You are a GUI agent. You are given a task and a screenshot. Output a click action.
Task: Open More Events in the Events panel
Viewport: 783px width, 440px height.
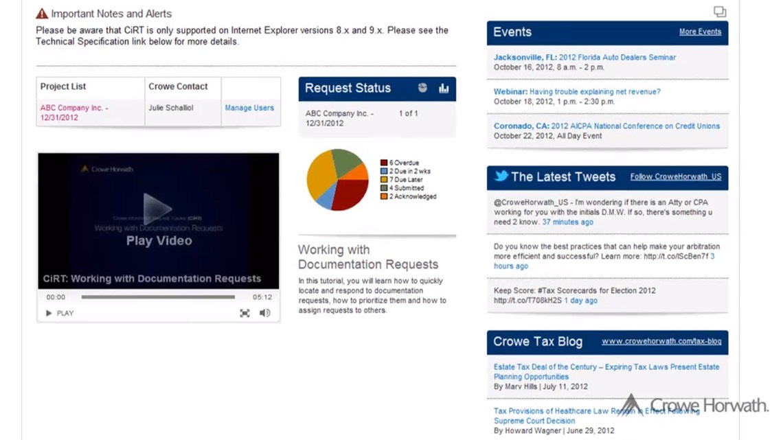point(701,32)
